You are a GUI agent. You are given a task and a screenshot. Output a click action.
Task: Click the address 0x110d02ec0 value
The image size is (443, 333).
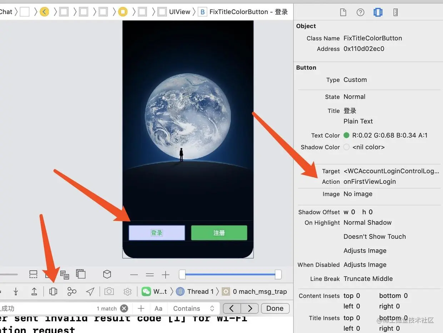tap(364, 49)
